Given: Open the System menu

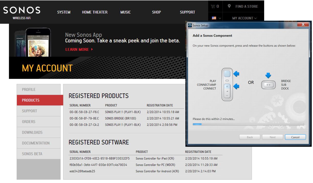Looking at the screenshot, I should click(x=64, y=12).
